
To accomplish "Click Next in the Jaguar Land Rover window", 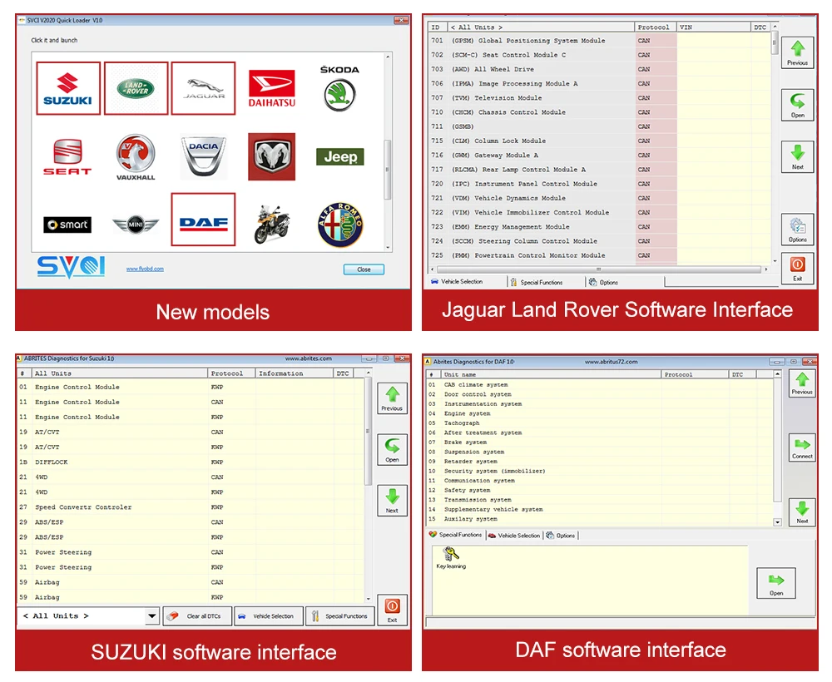I will pos(798,156).
